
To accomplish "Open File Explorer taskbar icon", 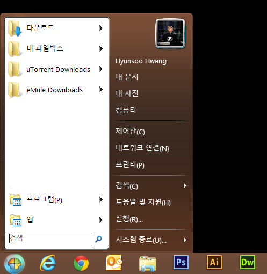I will point(148,264).
